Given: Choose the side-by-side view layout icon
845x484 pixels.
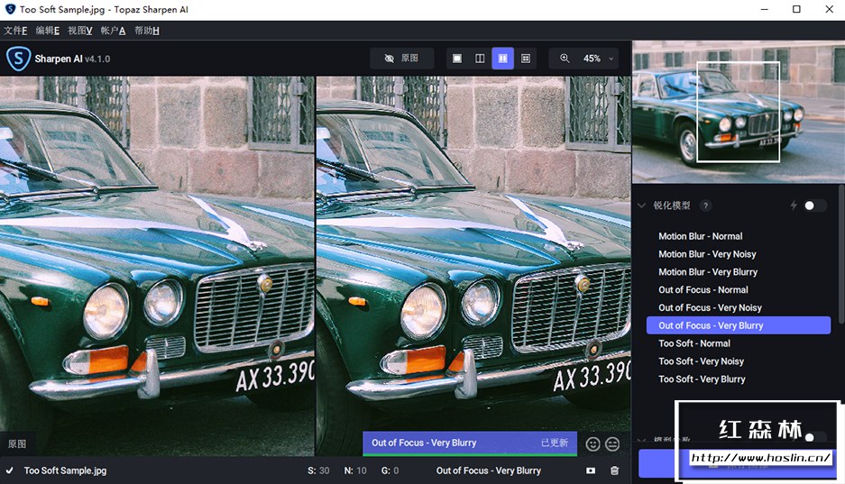Looking at the screenshot, I should click(502, 59).
